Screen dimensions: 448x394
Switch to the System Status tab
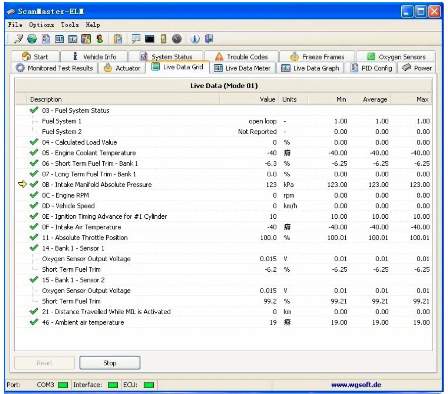(x=166, y=56)
